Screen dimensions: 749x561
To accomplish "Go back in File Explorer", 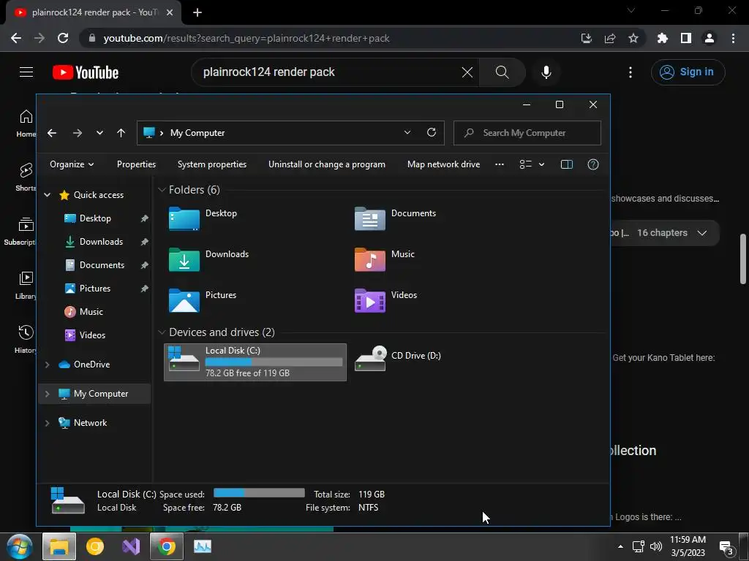I will (x=52, y=133).
